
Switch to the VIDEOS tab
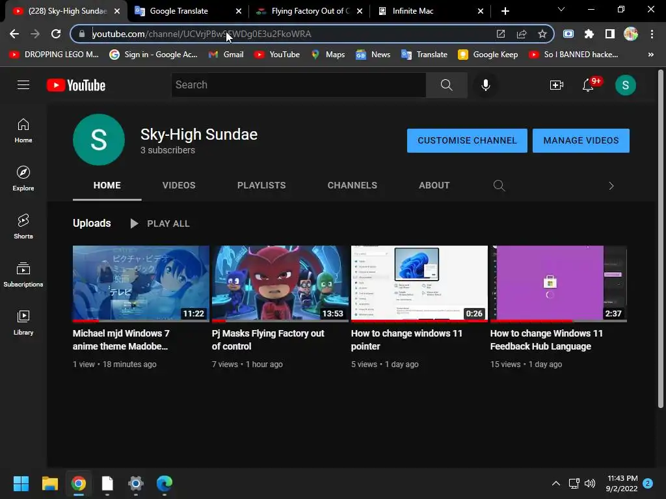point(179,185)
